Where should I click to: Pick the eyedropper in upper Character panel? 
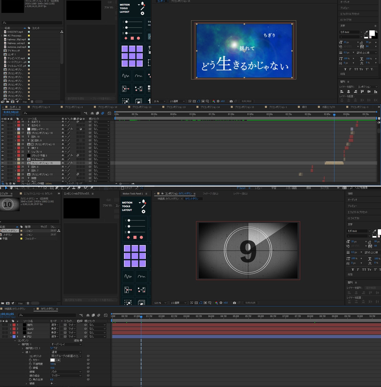click(x=366, y=32)
